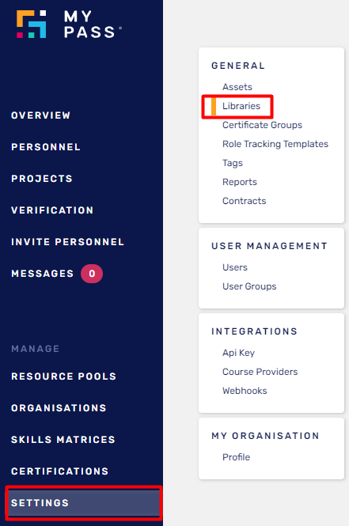The image size is (349, 526).
Task: Open Role Tracking Templates link
Action: (275, 144)
